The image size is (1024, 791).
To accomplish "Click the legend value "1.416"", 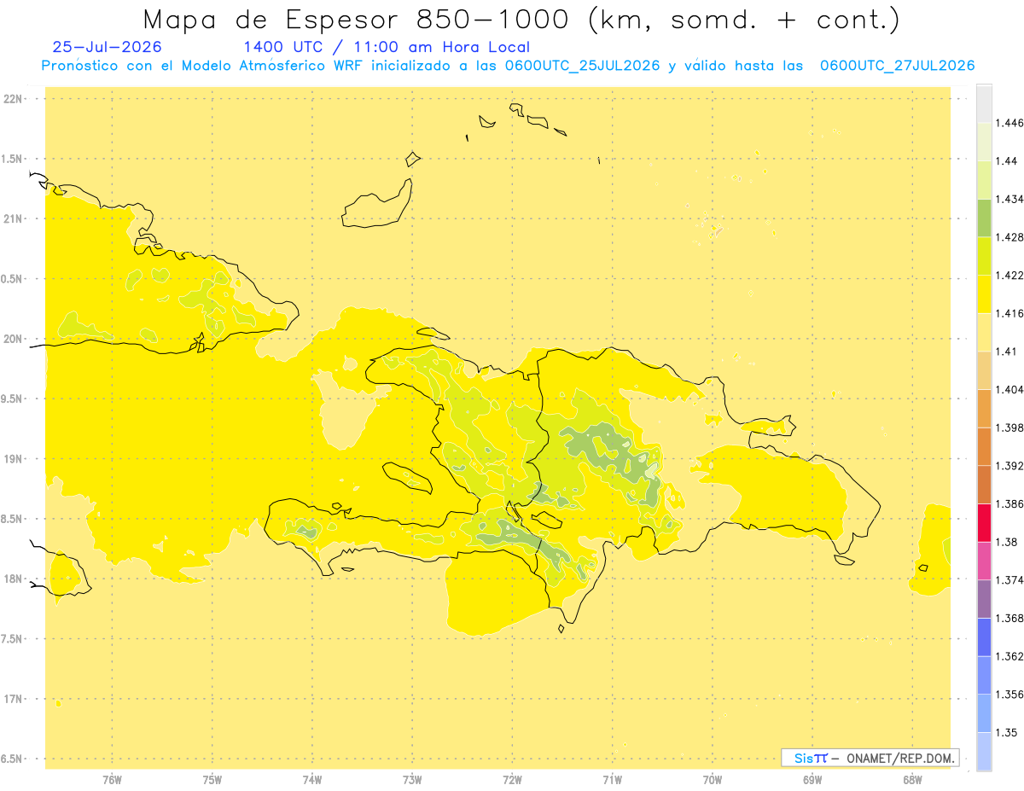I will [1009, 313].
